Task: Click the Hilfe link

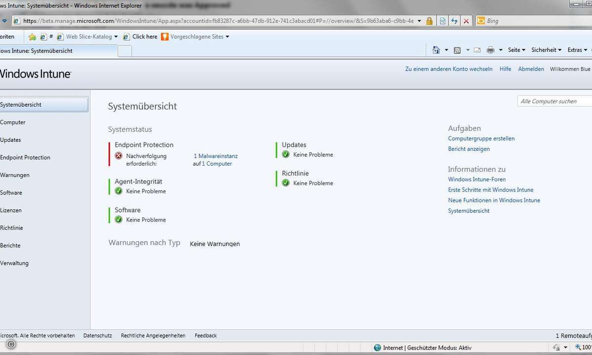Action: 505,69
